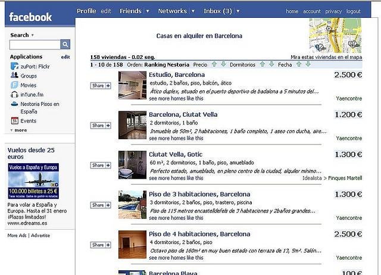This screenshot has height=275, width=381.
Task: Click Share for Estudio, Barcelona listing
Action: pyautogui.click(x=101, y=86)
